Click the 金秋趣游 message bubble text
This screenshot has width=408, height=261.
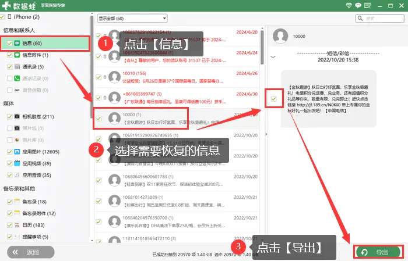(328, 99)
